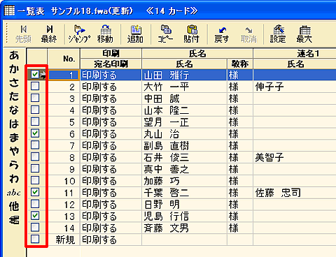Check the checkbox for row 2 大竹 一平
The image size is (336, 257).
click(35, 87)
